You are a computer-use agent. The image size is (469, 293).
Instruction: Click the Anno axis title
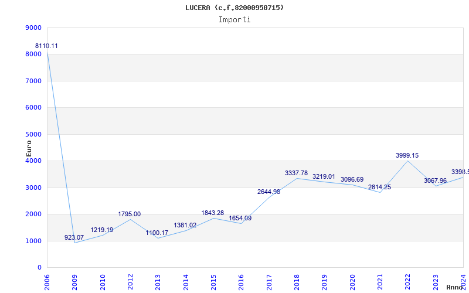coord(455,287)
